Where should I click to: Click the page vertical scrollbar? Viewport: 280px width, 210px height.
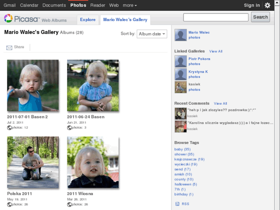277,105
